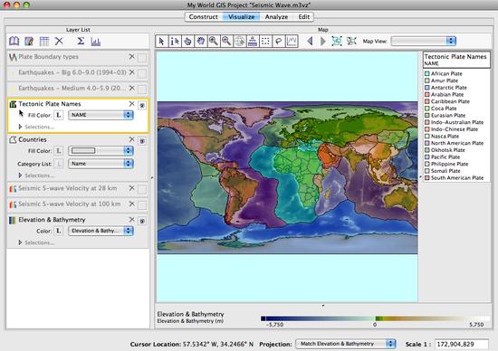Click zoom to all layers icon
The width and height of the screenshot is (498, 351).
(x=337, y=41)
